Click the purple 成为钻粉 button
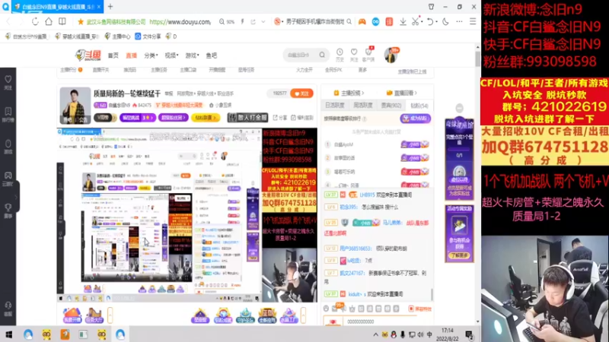The width and height of the screenshot is (609, 342). pyautogui.click(x=415, y=119)
